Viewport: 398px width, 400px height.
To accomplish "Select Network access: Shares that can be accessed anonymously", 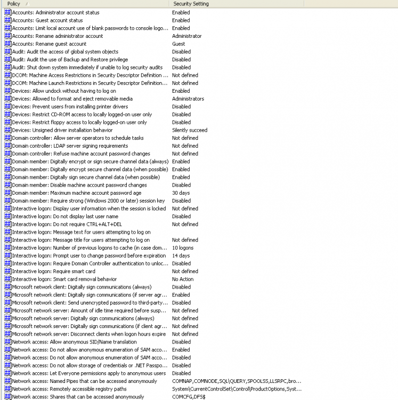I will (78, 397).
